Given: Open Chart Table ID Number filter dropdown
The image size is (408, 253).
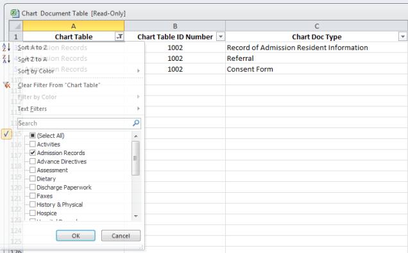Looking at the screenshot, I should [x=221, y=37].
